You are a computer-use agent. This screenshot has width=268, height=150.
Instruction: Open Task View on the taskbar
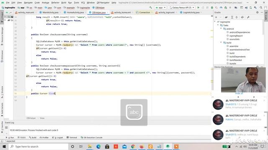tap(81, 146)
